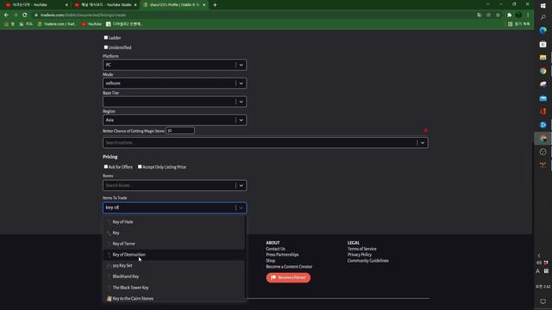The image size is (552, 310).
Task: Click the translate page icon in address bar
Action: click(480, 15)
